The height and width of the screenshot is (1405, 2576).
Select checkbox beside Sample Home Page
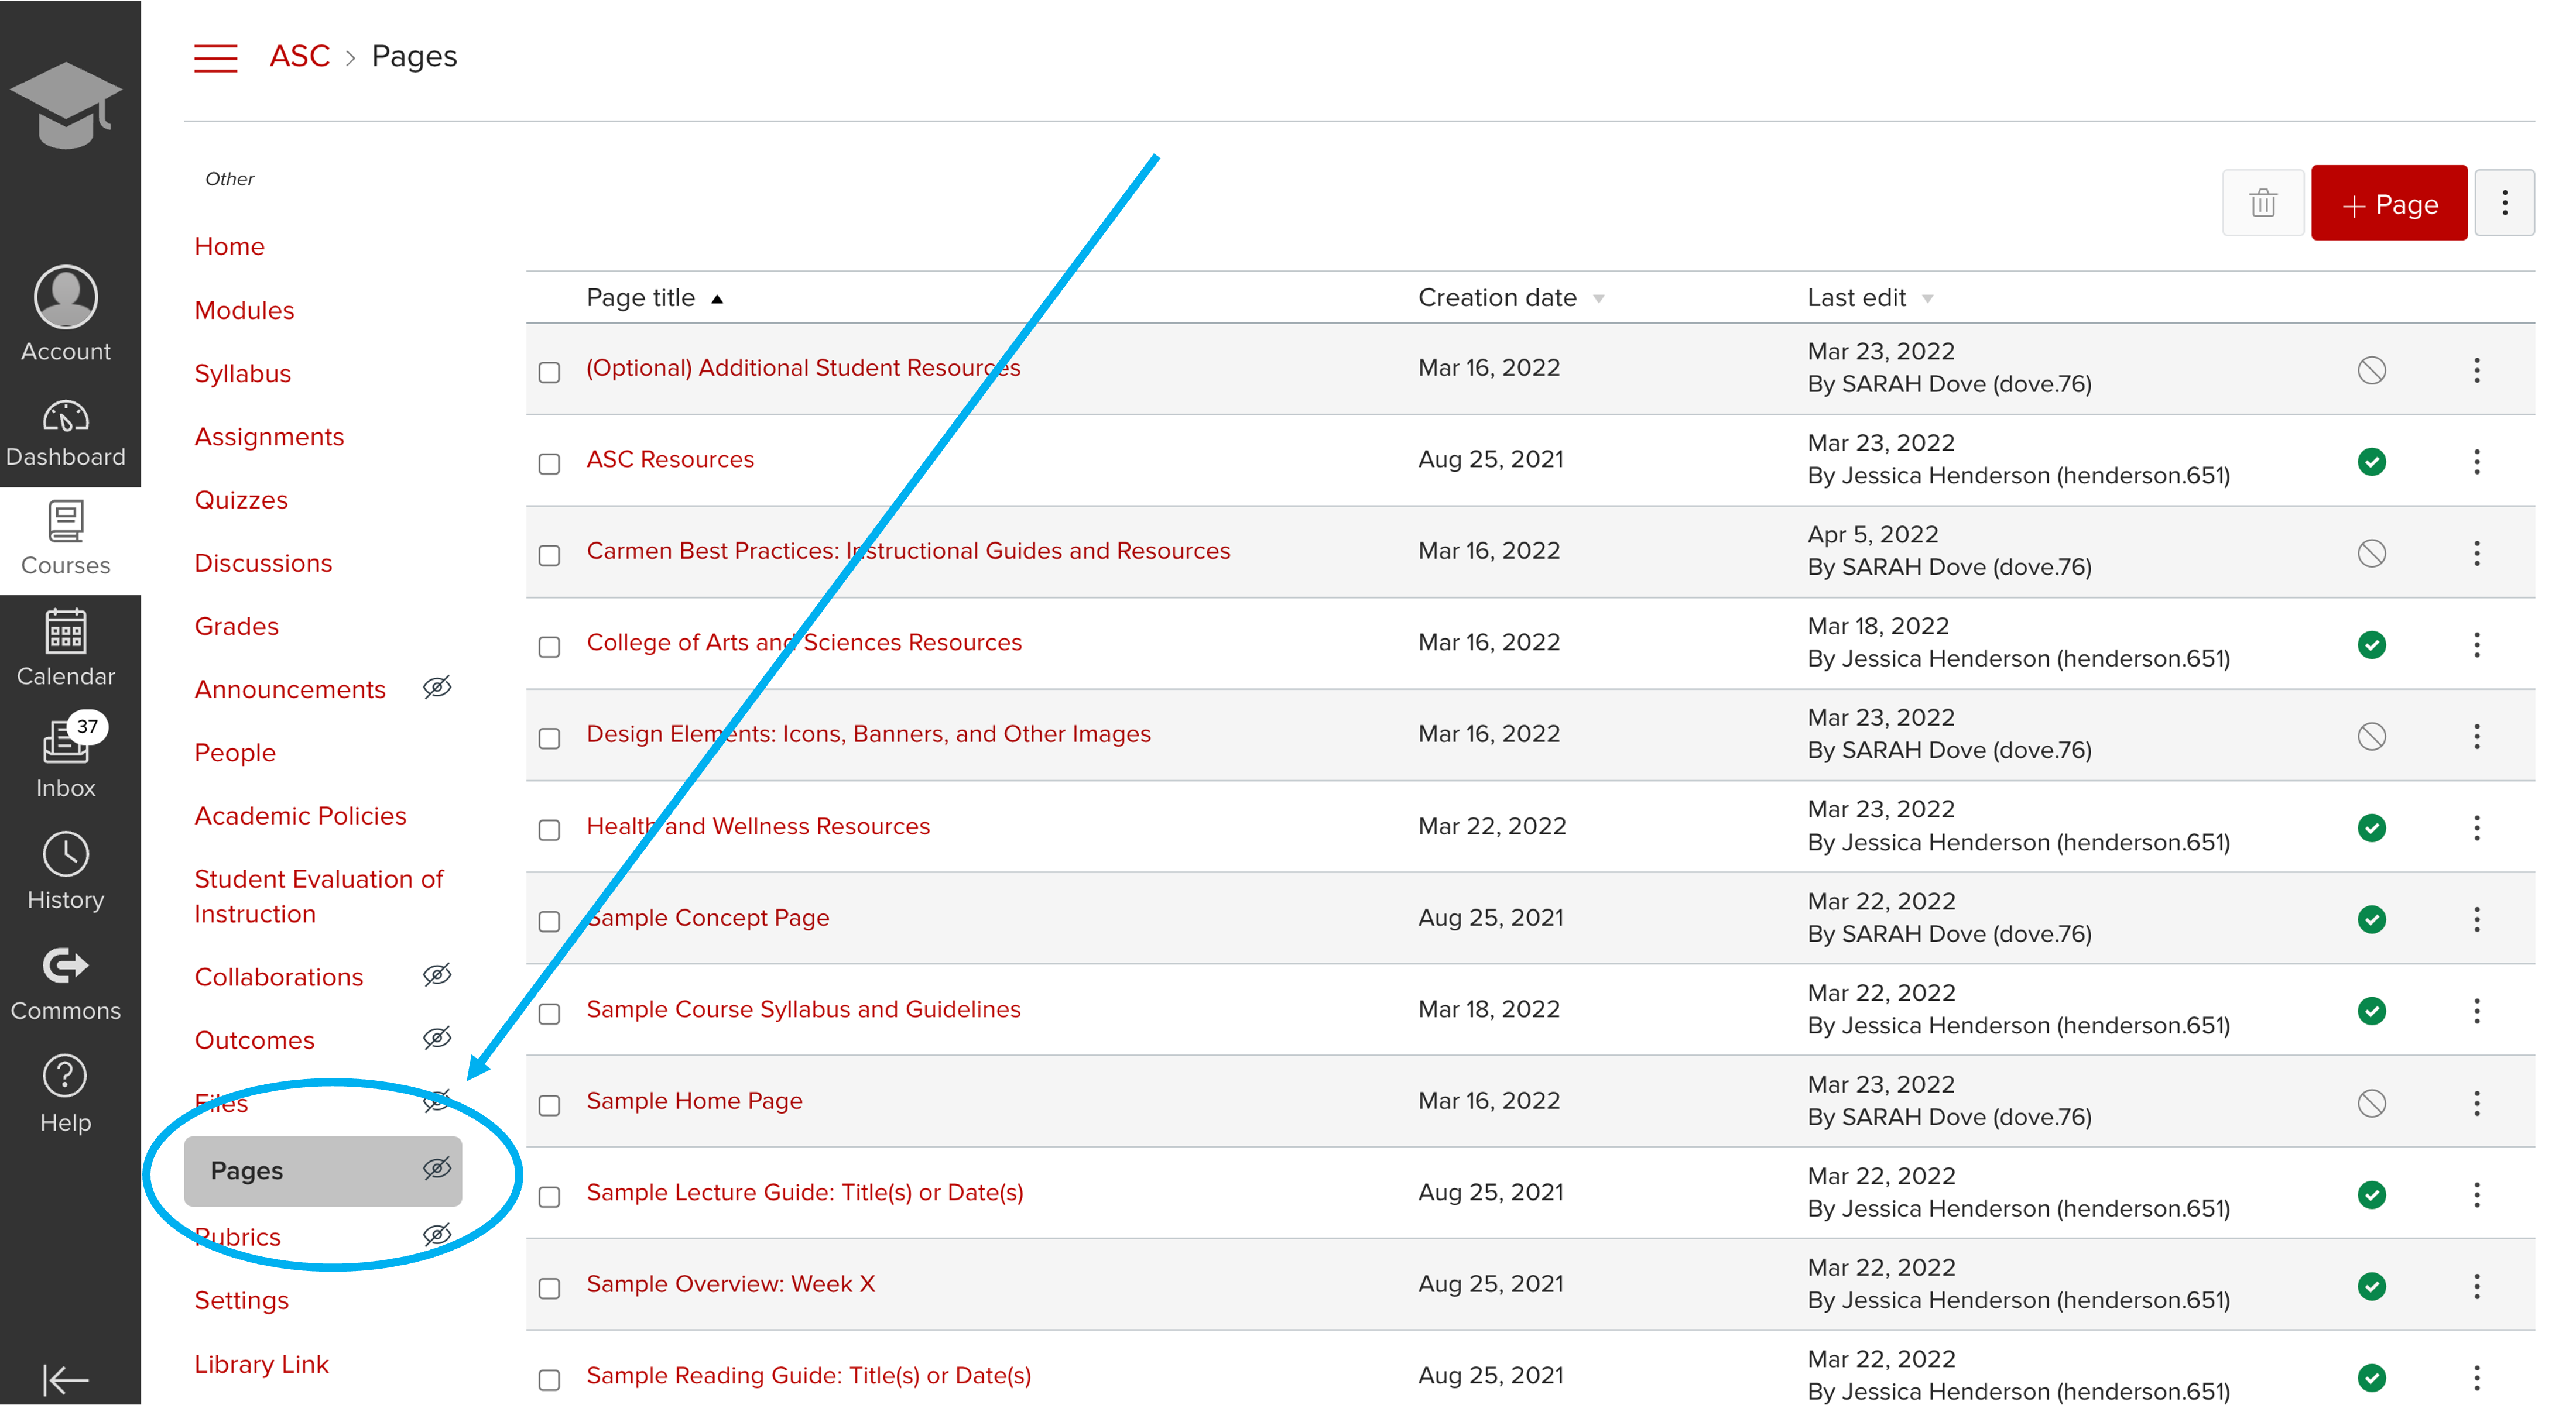(x=549, y=1105)
